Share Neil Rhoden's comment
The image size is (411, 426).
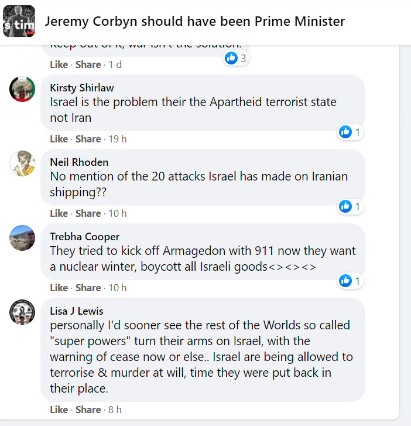pyautogui.click(x=88, y=213)
